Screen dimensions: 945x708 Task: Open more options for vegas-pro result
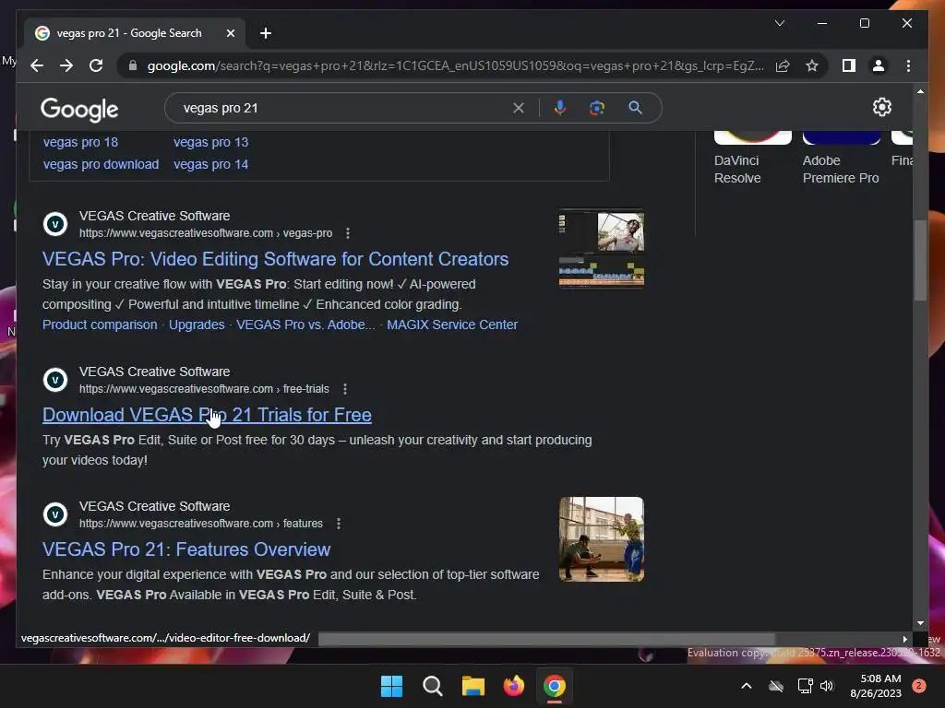coord(348,233)
